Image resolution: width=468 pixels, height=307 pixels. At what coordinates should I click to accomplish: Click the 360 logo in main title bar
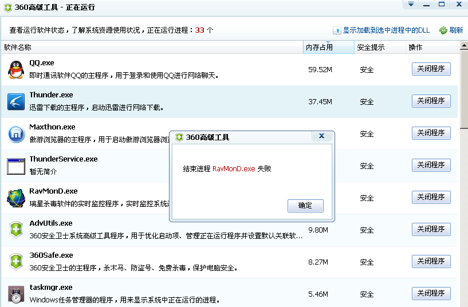point(8,7)
